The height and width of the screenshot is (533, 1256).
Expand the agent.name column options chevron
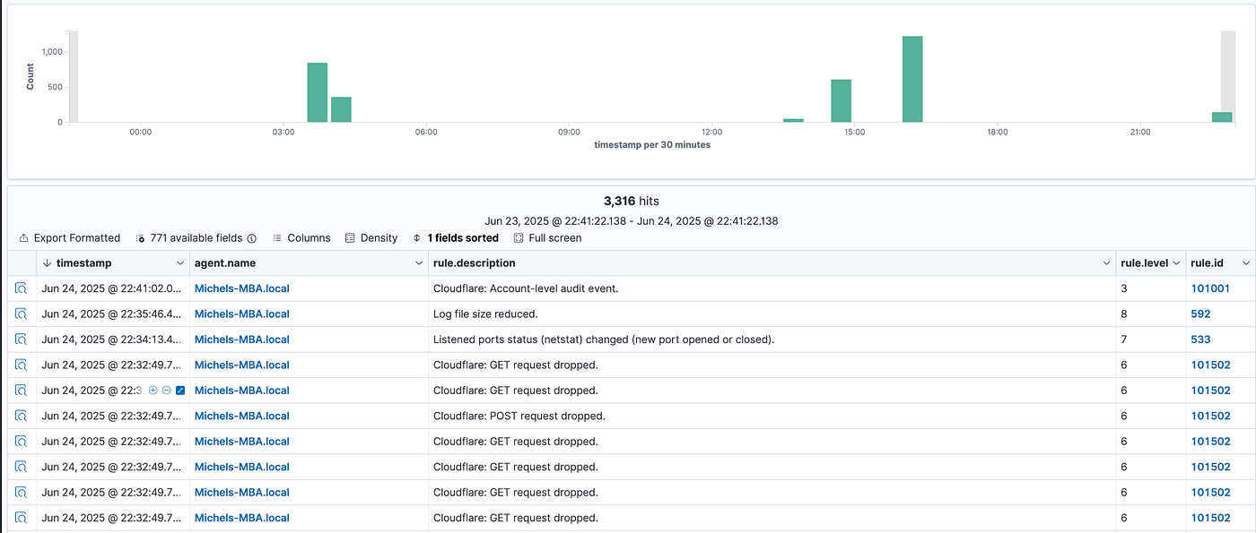(418, 263)
